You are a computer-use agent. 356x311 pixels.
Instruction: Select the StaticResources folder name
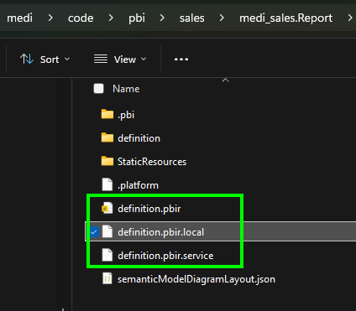152,162
